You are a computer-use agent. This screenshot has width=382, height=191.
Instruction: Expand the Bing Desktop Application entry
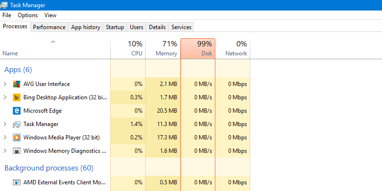pyautogui.click(x=5, y=97)
